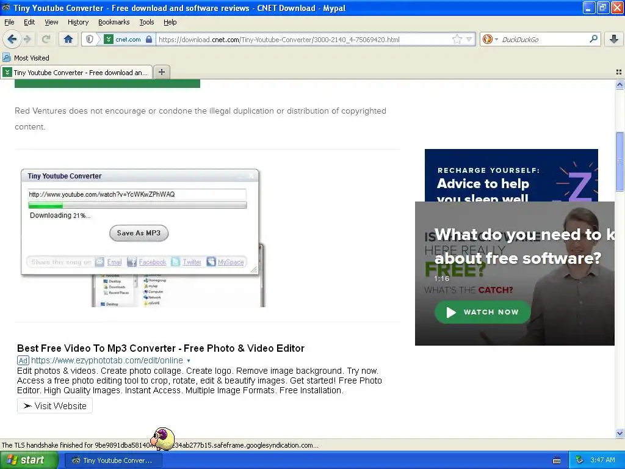Show the list all tabs button

pos(619,72)
